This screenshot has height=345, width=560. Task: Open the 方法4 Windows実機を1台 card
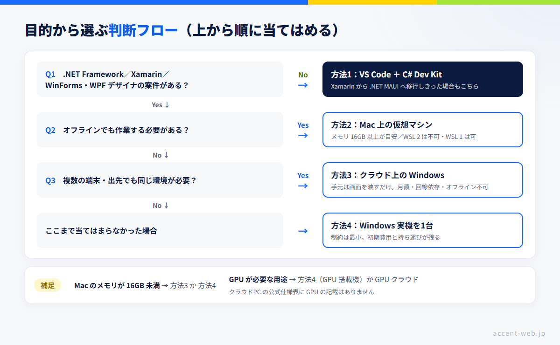coord(423,230)
